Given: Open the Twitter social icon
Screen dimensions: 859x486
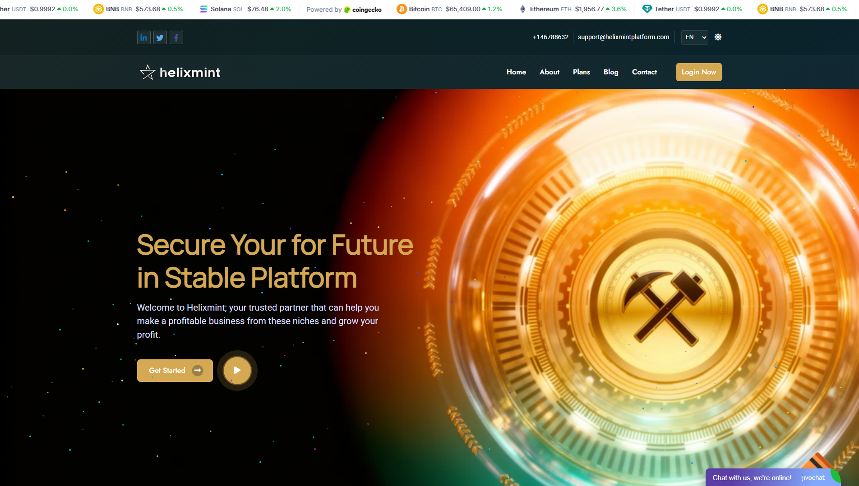Looking at the screenshot, I should click(160, 37).
